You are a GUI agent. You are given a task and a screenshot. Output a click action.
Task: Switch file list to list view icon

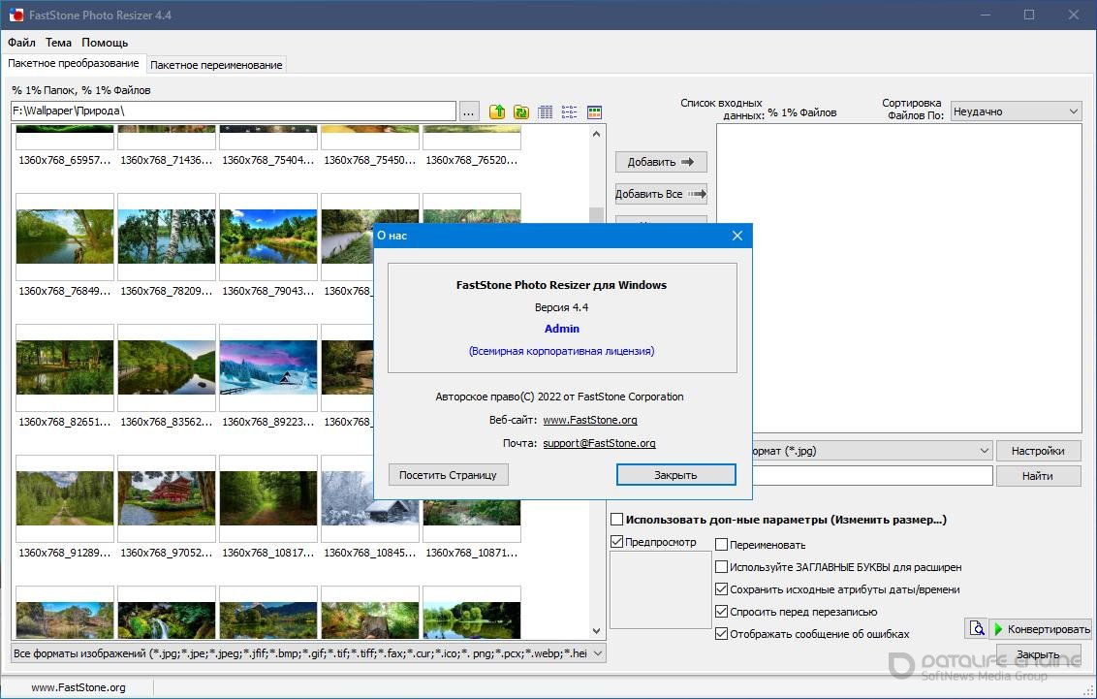570,111
